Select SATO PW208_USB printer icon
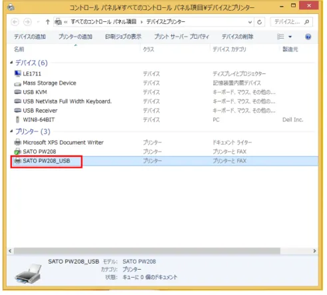Viewport: 327px width, 295px height. coord(17,161)
